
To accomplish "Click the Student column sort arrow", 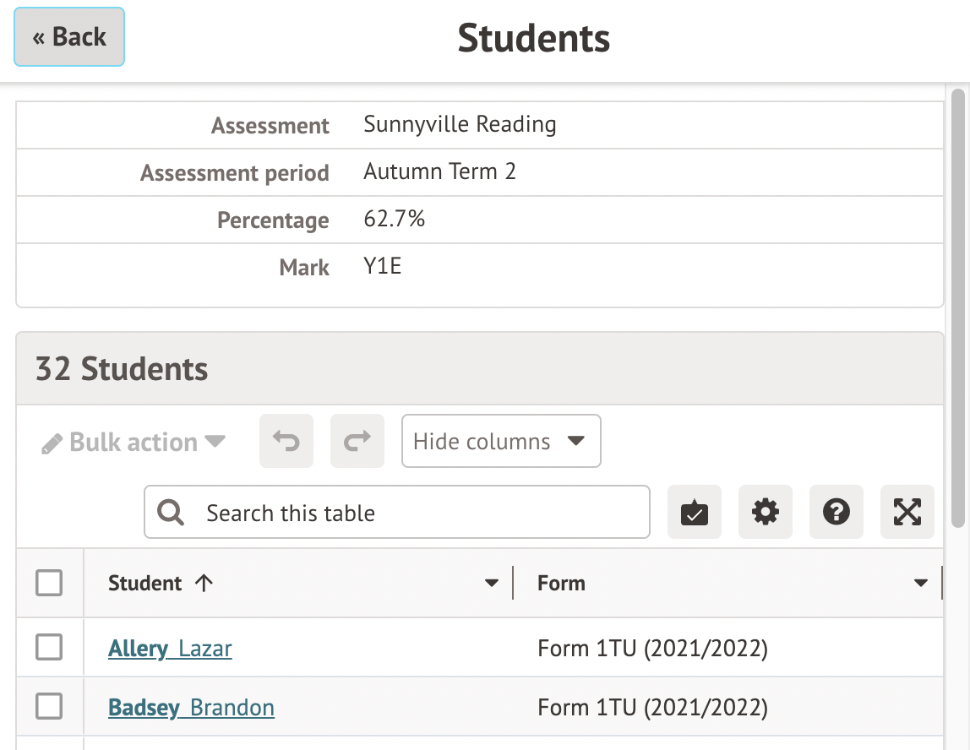I will [x=204, y=583].
